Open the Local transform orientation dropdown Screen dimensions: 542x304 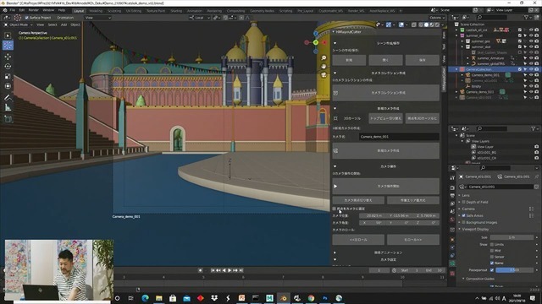pyautogui.click(x=200, y=18)
